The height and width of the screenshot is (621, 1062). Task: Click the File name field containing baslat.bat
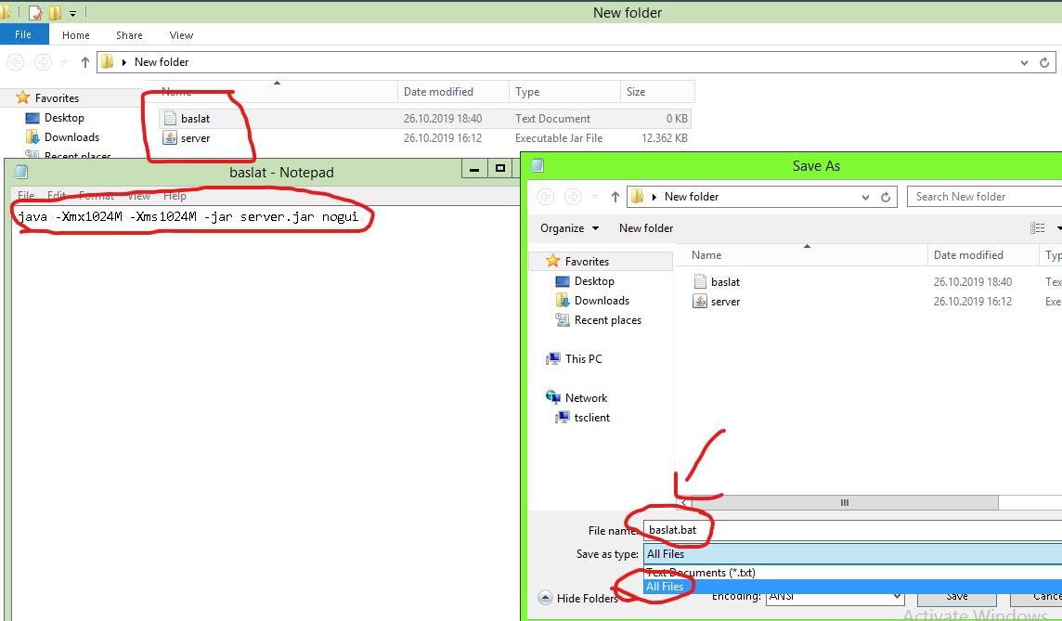pos(849,530)
